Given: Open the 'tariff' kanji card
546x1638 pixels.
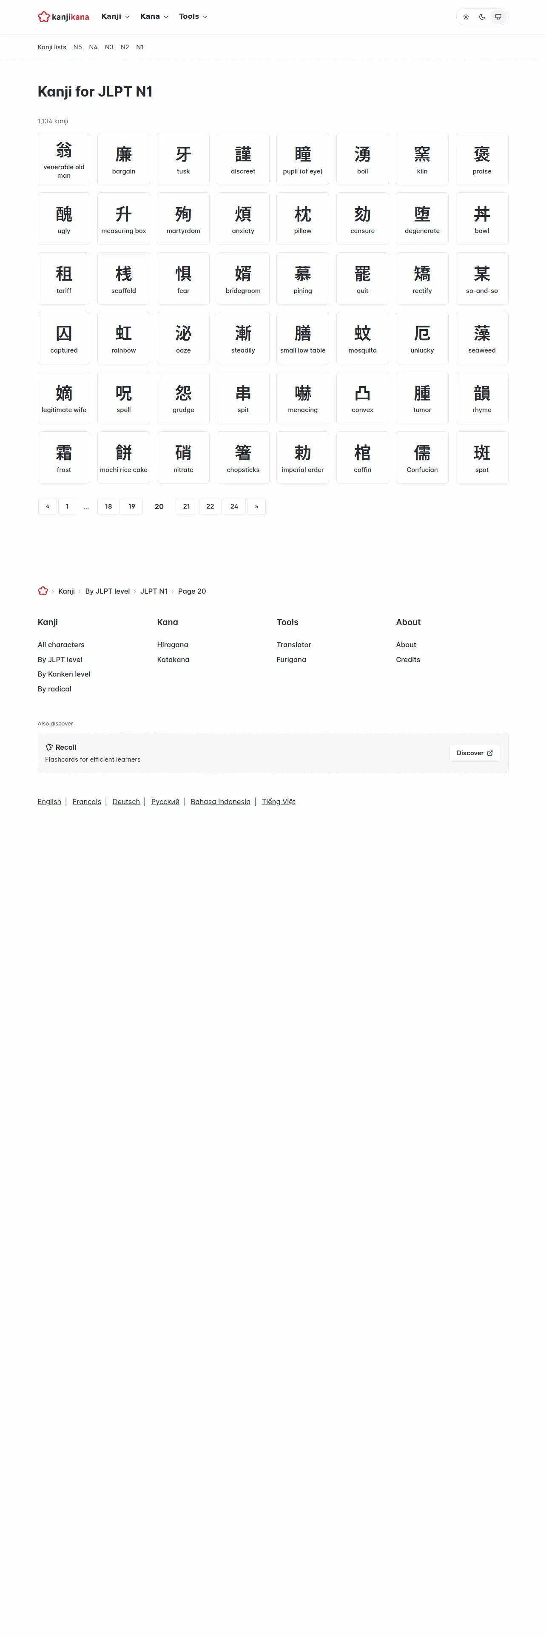Looking at the screenshot, I should pos(64,279).
